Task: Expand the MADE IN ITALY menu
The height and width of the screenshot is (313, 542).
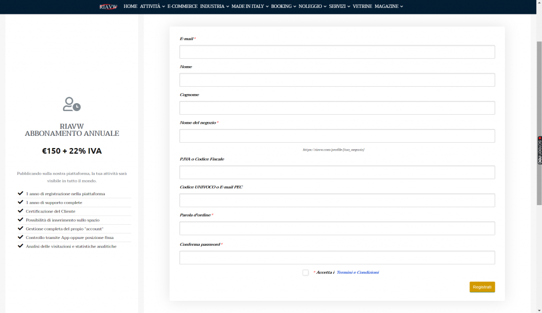Action: click(x=250, y=6)
